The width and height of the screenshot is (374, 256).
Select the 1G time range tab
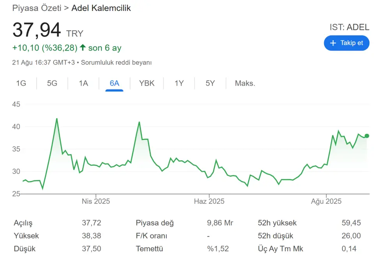tap(21, 83)
